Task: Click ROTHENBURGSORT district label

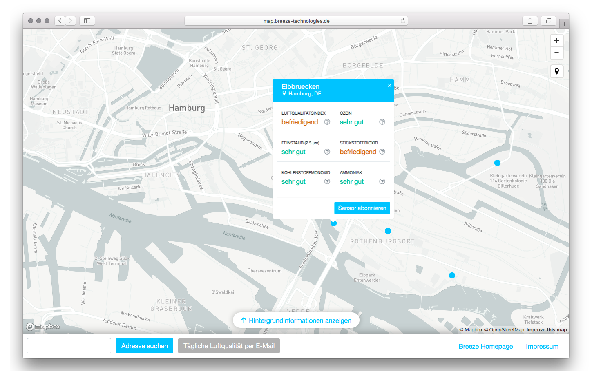Action: pyautogui.click(x=382, y=241)
